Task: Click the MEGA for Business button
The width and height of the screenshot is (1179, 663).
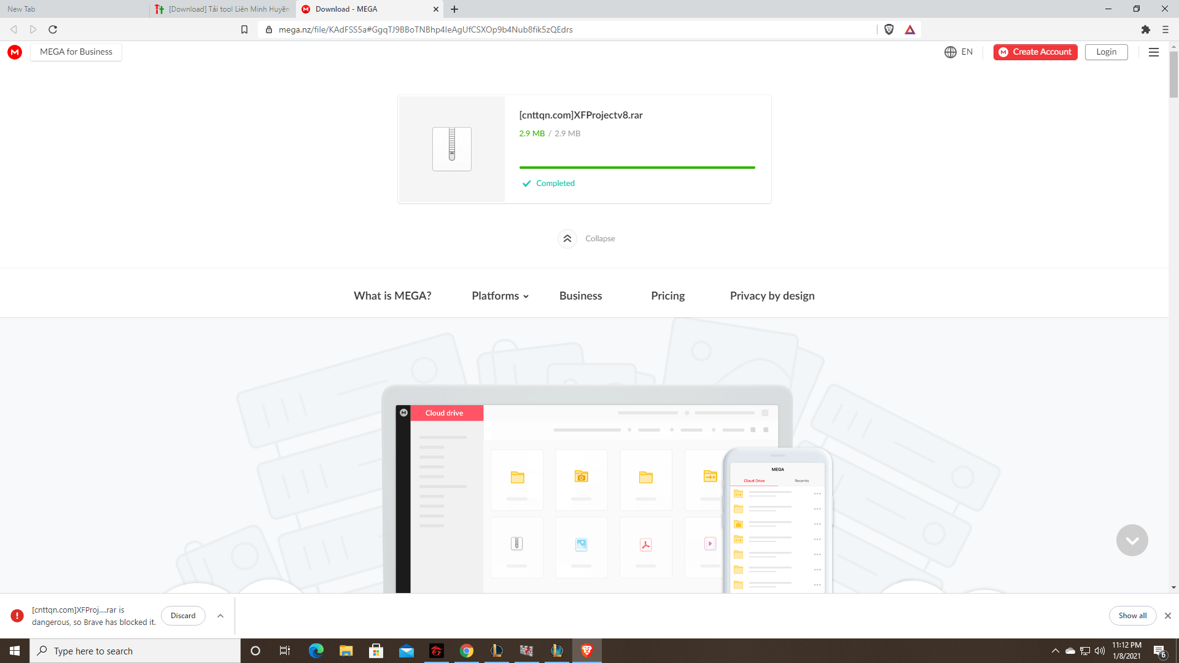Action: tap(76, 52)
